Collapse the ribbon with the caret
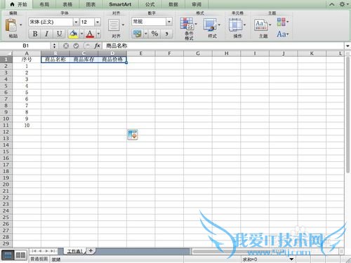Viewport: 351px width, 263px height. click(332, 4)
